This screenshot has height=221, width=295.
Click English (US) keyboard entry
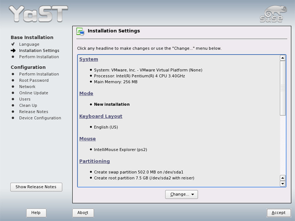[x=106, y=127]
